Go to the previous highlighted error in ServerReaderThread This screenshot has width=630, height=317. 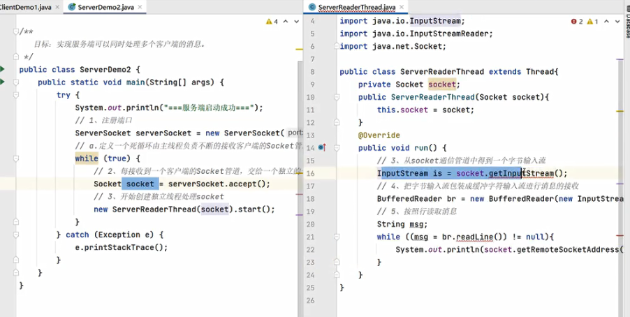pyautogui.click(x=607, y=22)
